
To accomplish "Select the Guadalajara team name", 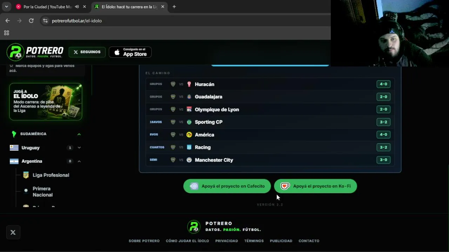I will [x=208, y=97].
